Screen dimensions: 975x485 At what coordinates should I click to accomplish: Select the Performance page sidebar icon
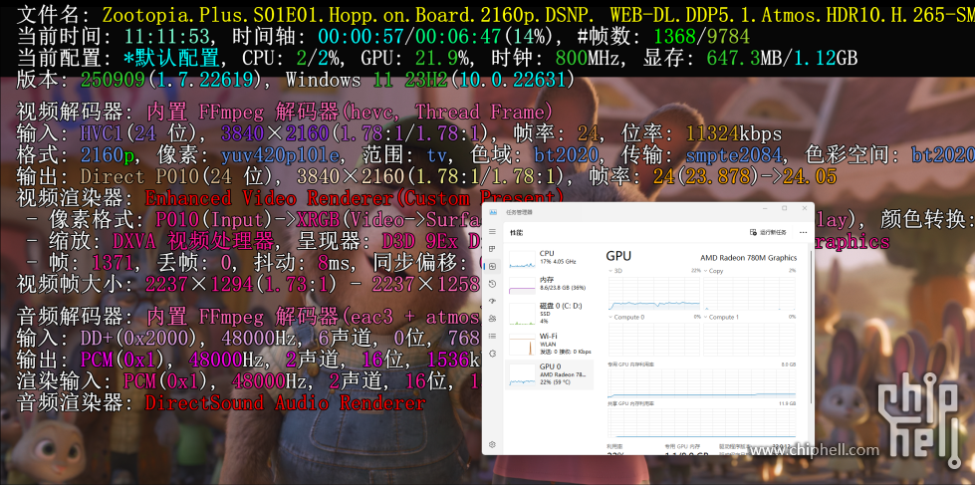click(x=492, y=266)
